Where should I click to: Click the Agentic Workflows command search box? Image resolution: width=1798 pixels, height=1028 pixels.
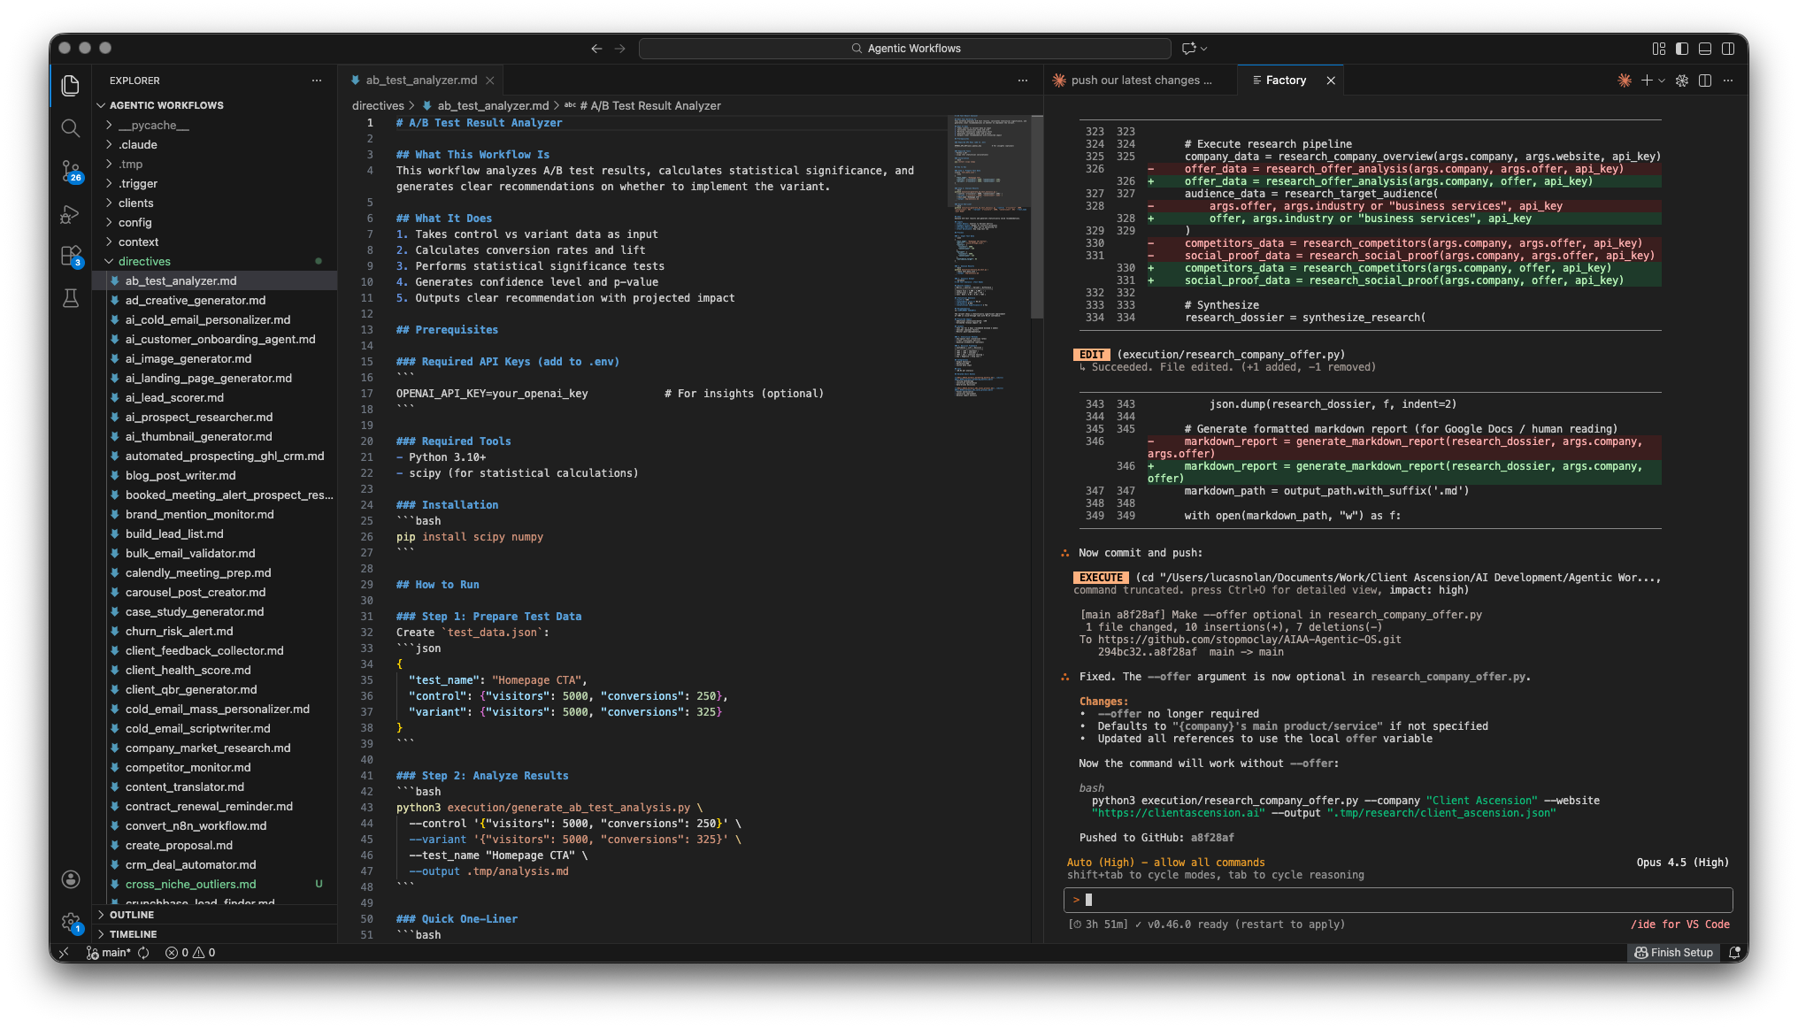[904, 49]
